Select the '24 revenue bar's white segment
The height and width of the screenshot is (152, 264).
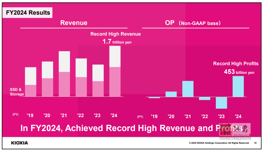click(x=115, y=56)
